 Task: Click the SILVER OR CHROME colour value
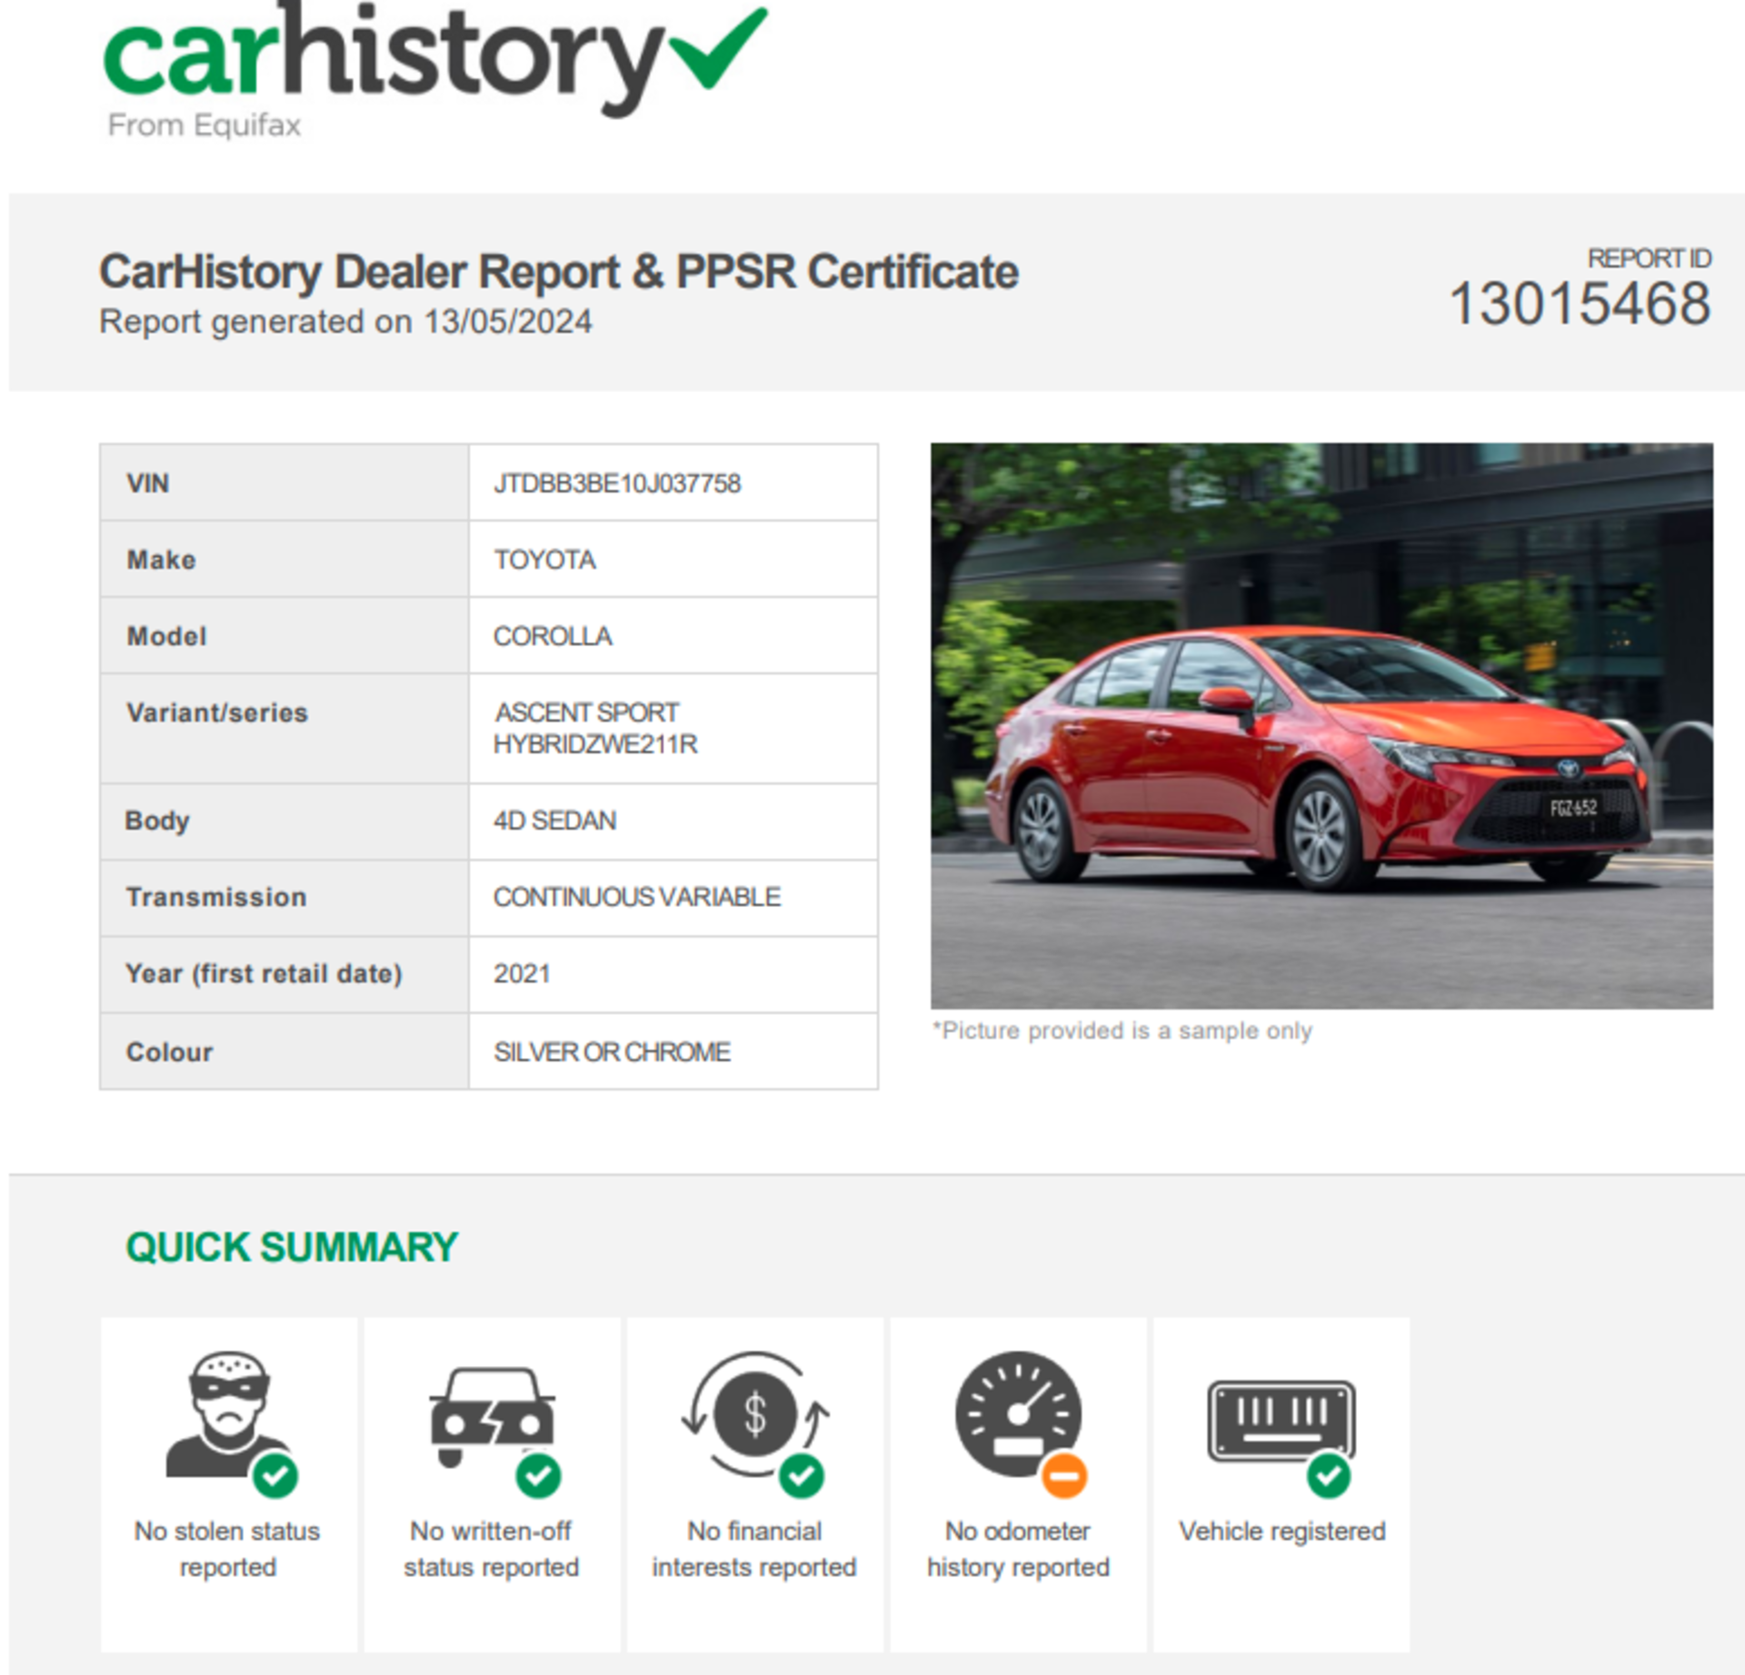[x=612, y=1052]
